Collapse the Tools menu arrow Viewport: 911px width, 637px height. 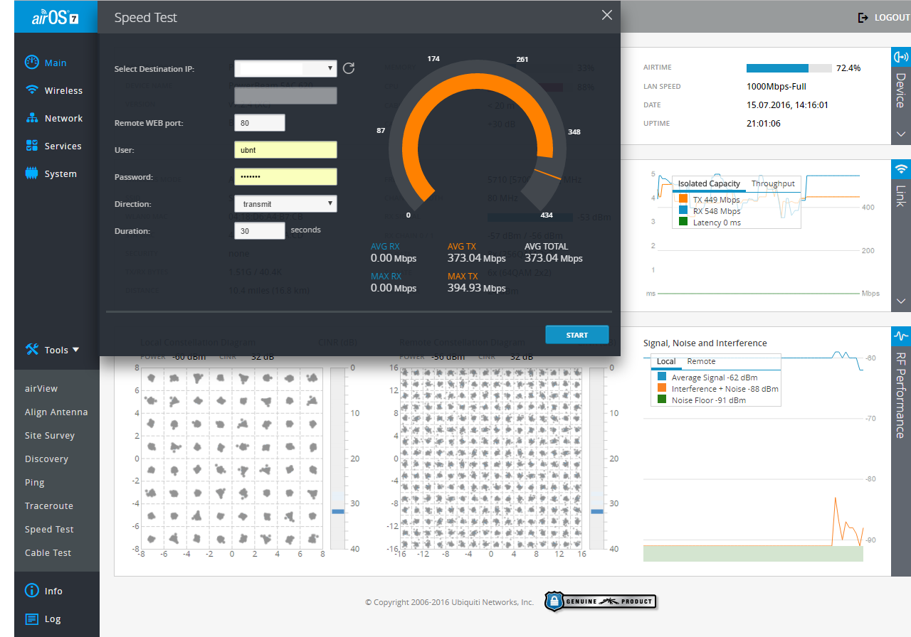[x=76, y=350]
